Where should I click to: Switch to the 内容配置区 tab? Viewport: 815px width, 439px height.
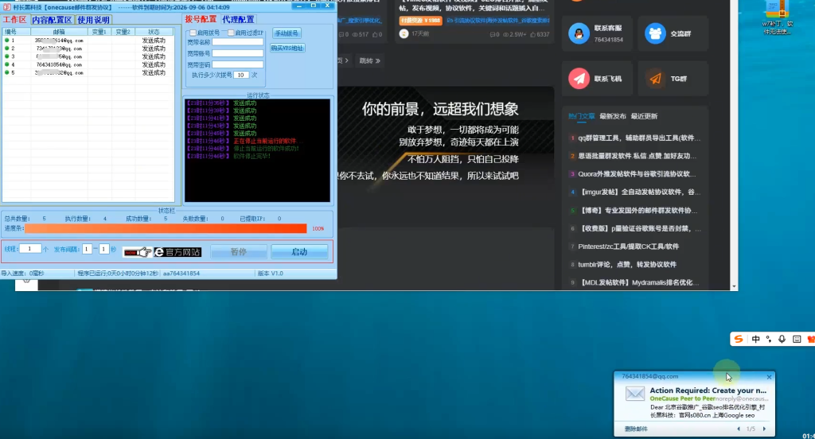click(52, 20)
